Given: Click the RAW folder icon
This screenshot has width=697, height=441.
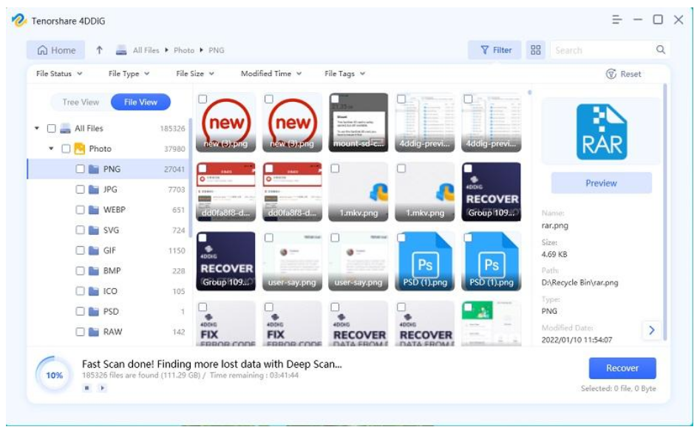Looking at the screenshot, I should click(x=93, y=332).
